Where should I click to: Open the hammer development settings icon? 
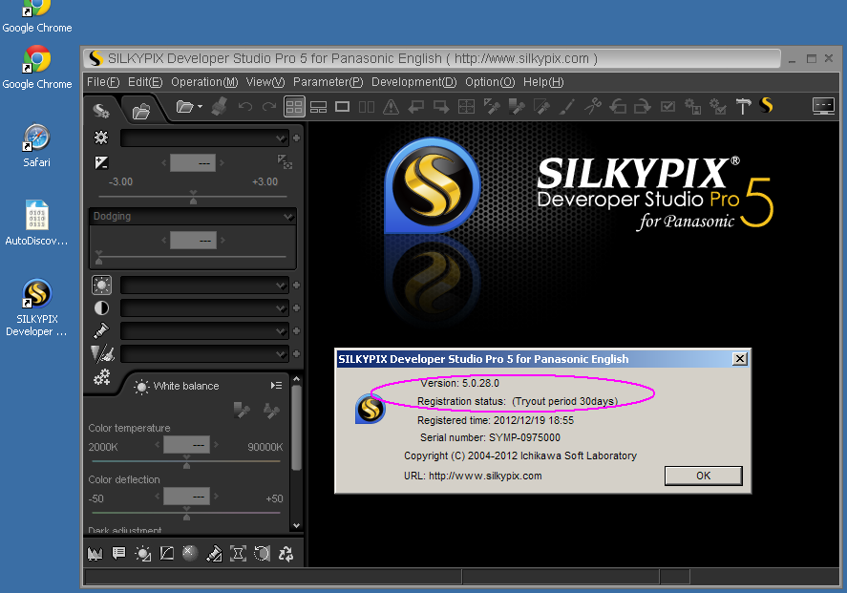point(743,107)
